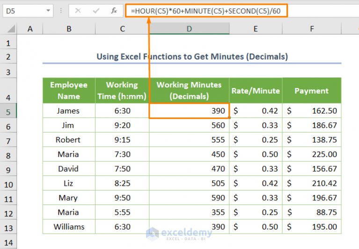Click the Enter checkmark icon in formula bar
The width and height of the screenshot is (359, 249).
tap(96, 10)
